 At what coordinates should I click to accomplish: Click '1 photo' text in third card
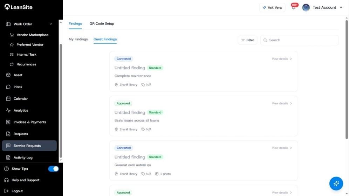click(x=165, y=174)
